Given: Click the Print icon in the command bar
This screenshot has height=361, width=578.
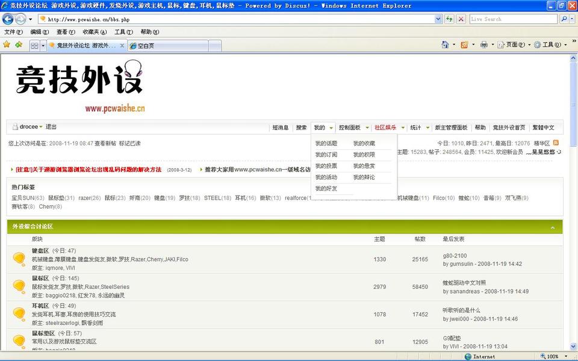Looking at the screenshot, I should coord(484,45).
